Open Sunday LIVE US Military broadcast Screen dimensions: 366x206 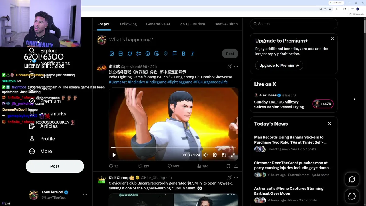coord(281,104)
